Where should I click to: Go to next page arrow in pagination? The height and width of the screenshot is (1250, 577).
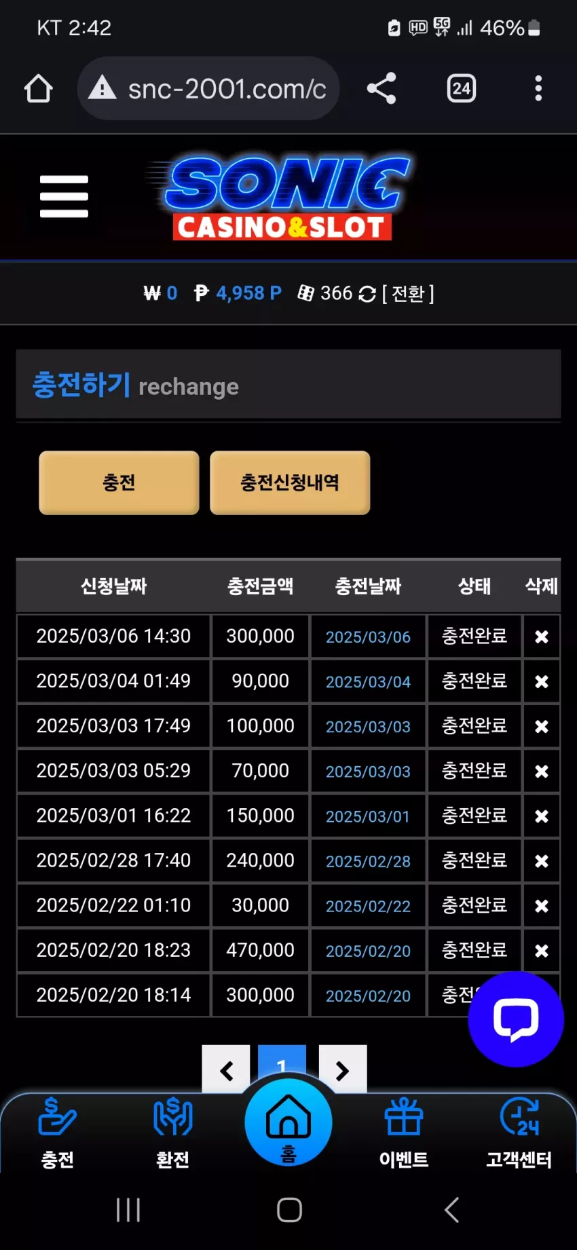click(x=343, y=1070)
